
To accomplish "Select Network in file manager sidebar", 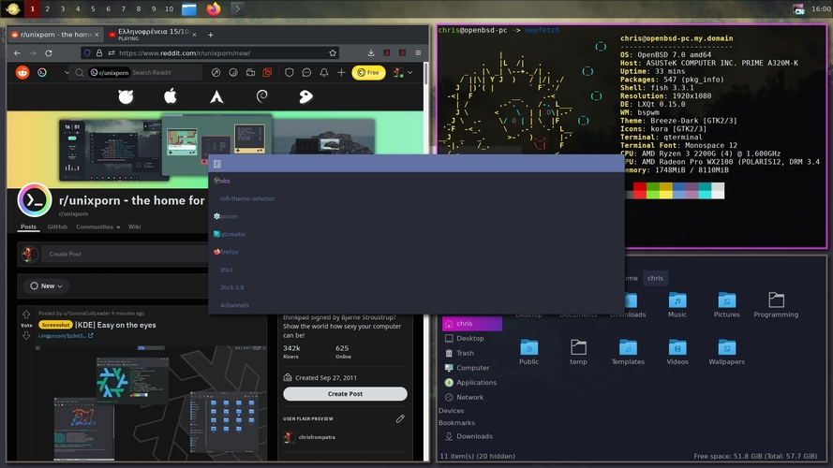I will point(471,397).
